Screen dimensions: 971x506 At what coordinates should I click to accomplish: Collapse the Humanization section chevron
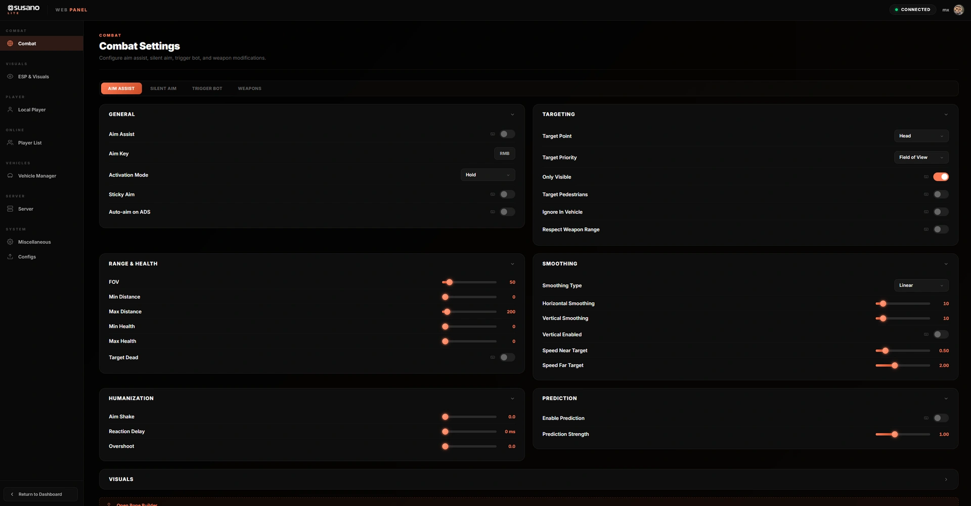(512, 399)
